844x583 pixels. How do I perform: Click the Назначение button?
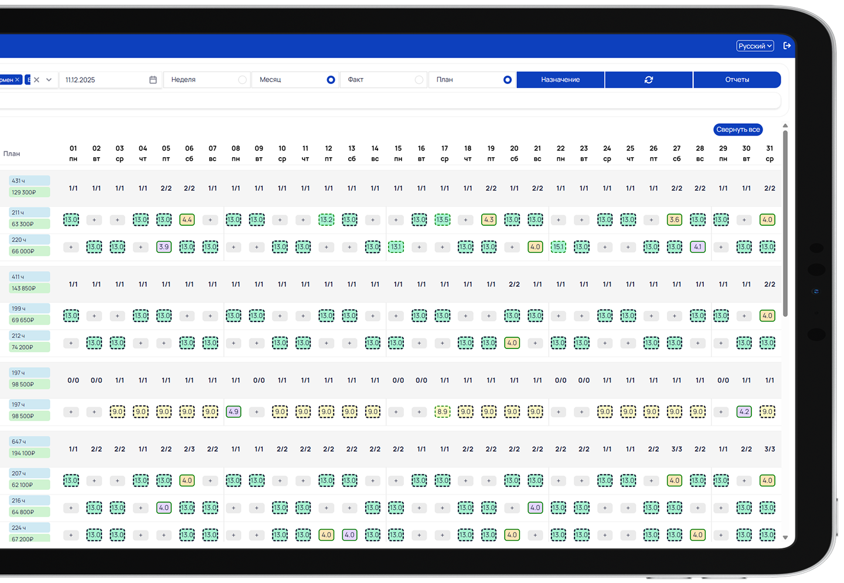[x=560, y=80]
